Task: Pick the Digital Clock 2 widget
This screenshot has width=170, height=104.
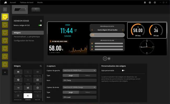Action: (x=28, y=88)
